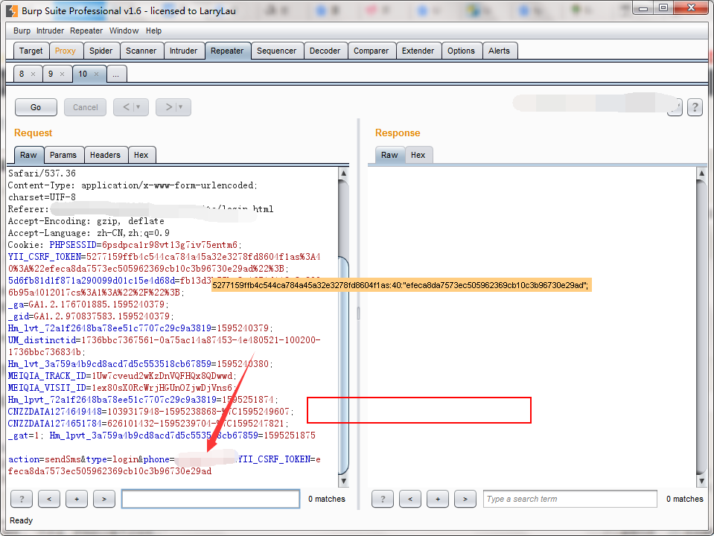The image size is (714, 536).
Task: Close Repeater request tab 9
Action: coord(63,74)
